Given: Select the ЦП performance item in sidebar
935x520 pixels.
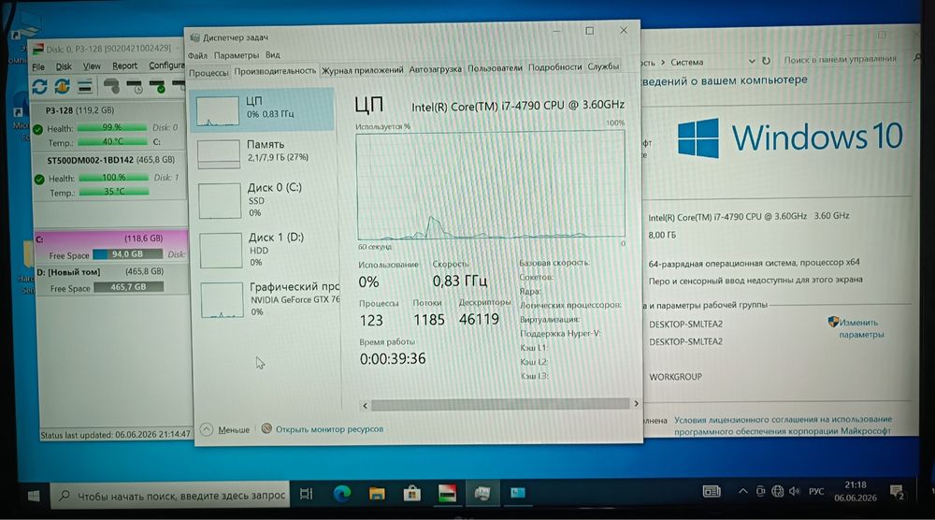Looking at the screenshot, I should point(263,109).
